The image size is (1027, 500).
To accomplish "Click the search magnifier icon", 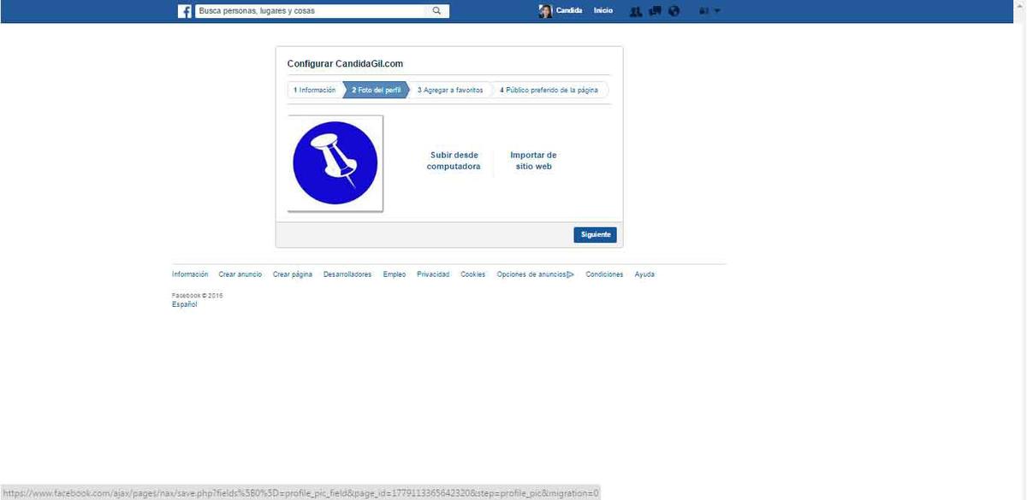I will [436, 11].
